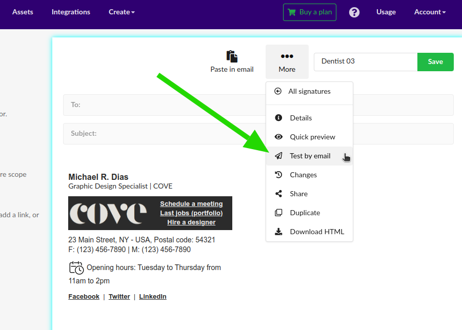Click the Changes history icon
This screenshot has width=462, height=330.
(277, 175)
